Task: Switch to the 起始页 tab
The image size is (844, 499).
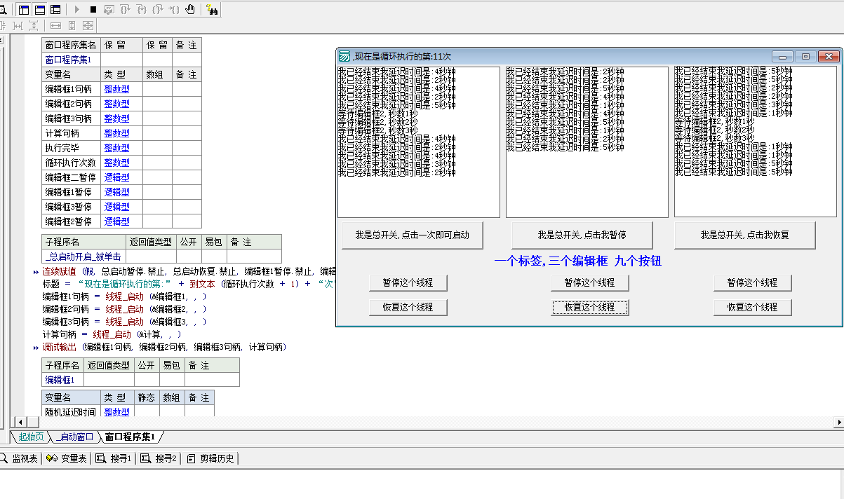Action: click(30, 437)
